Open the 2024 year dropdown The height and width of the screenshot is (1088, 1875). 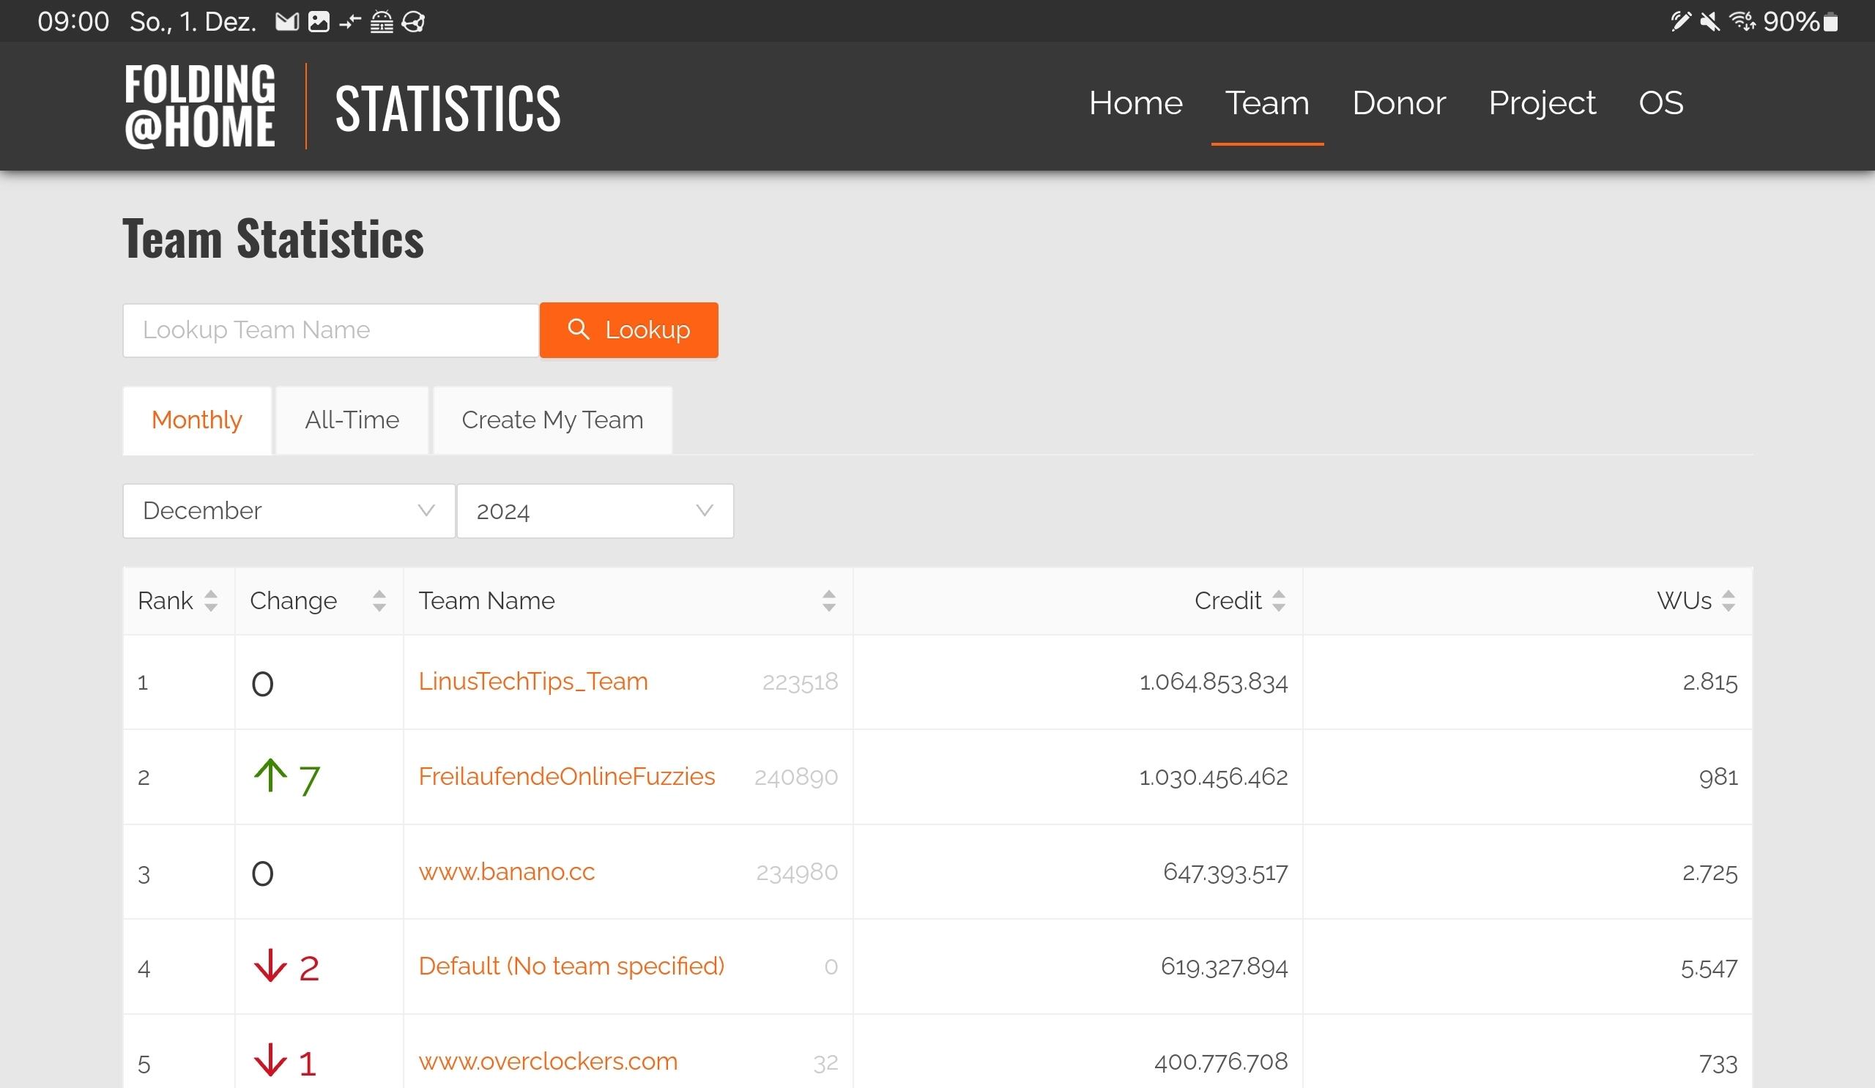coord(595,511)
